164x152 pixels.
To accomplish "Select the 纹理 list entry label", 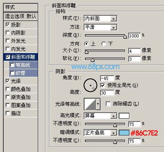I will click(20, 73).
